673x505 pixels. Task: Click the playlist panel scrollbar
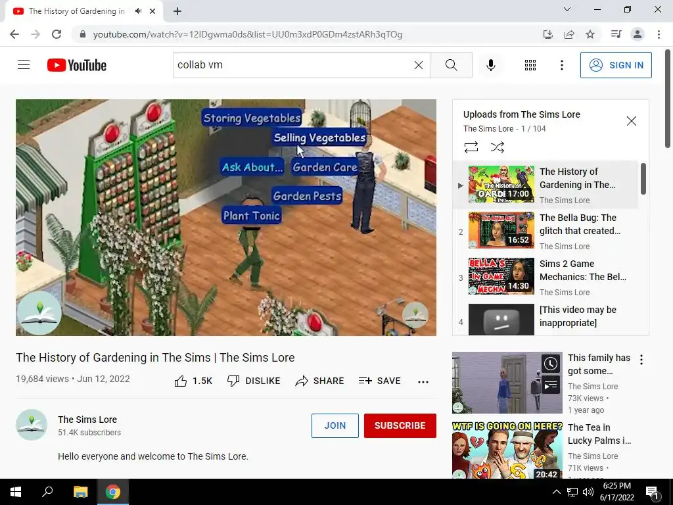pos(643,179)
